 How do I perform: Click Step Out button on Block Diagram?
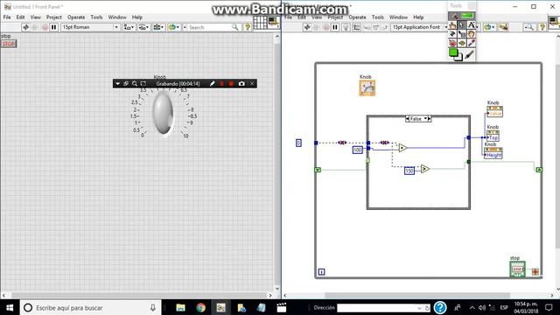384,27
